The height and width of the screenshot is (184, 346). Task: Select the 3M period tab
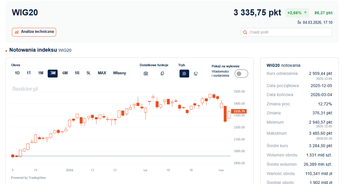coord(53,73)
